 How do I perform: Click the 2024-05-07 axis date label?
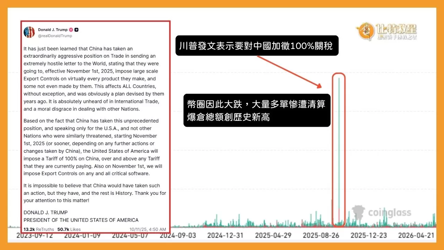pos(130,235)
